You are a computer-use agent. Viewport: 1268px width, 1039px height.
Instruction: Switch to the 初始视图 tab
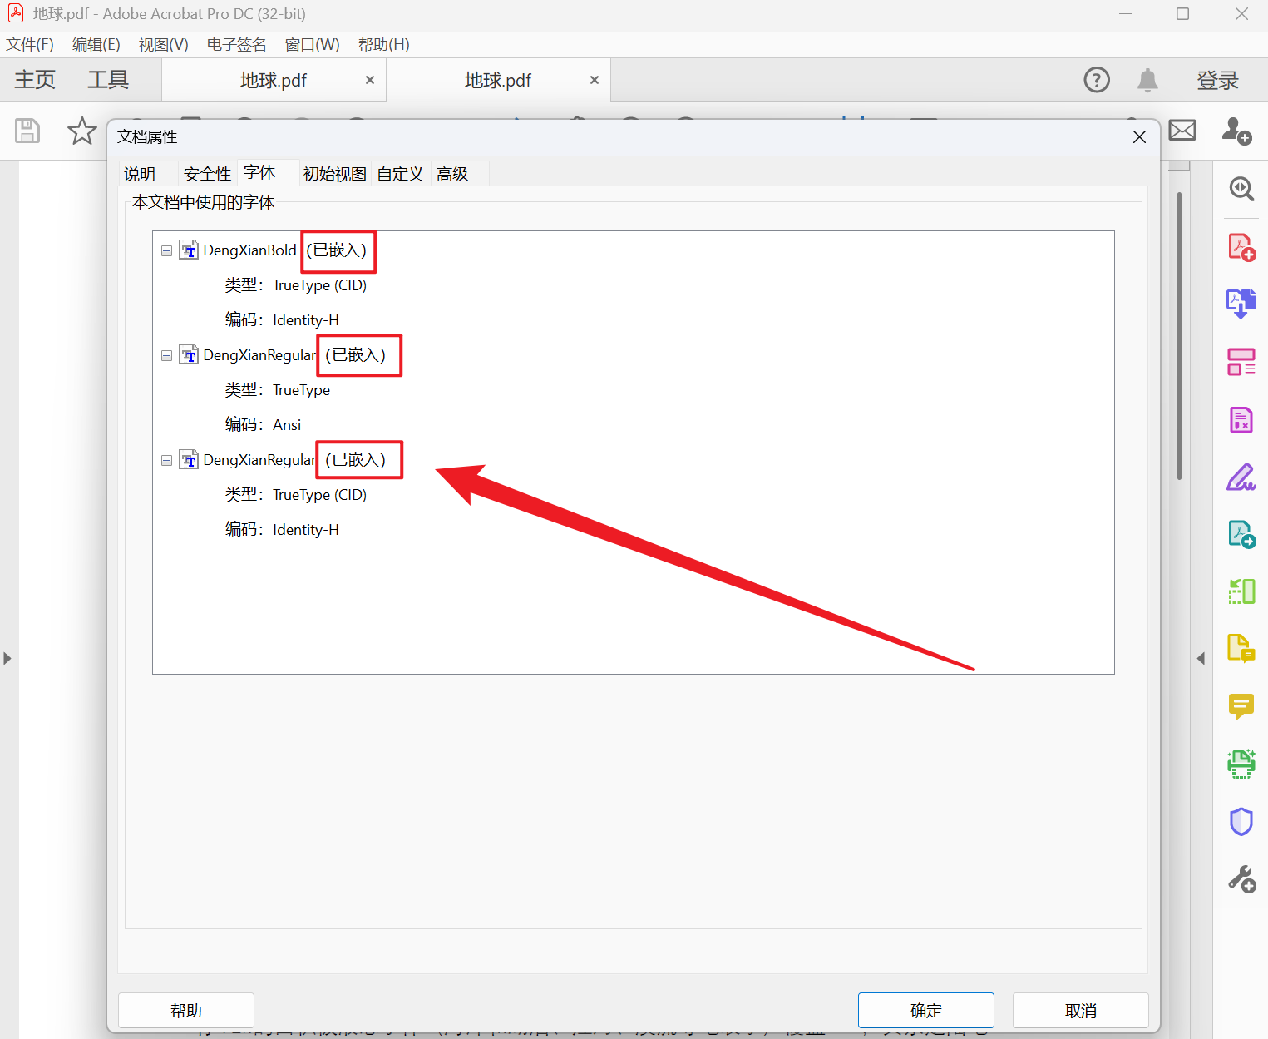334,173
